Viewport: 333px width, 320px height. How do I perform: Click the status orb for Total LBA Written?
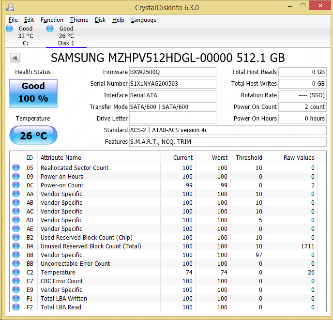16,299
